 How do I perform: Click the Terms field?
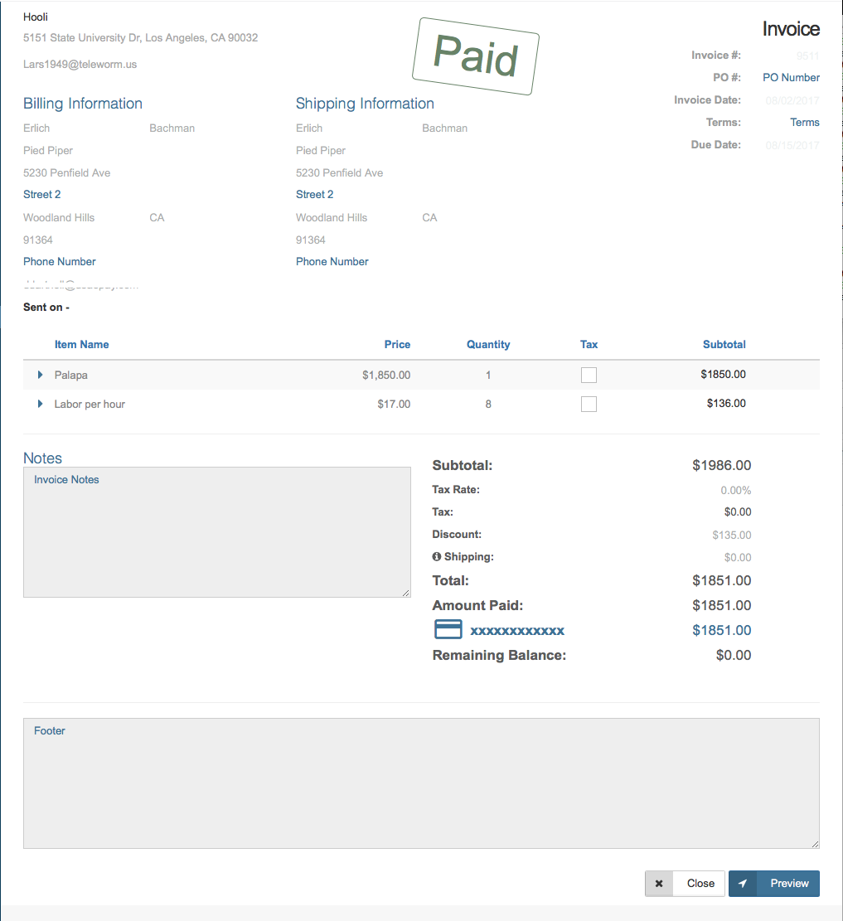pos(804,122)
